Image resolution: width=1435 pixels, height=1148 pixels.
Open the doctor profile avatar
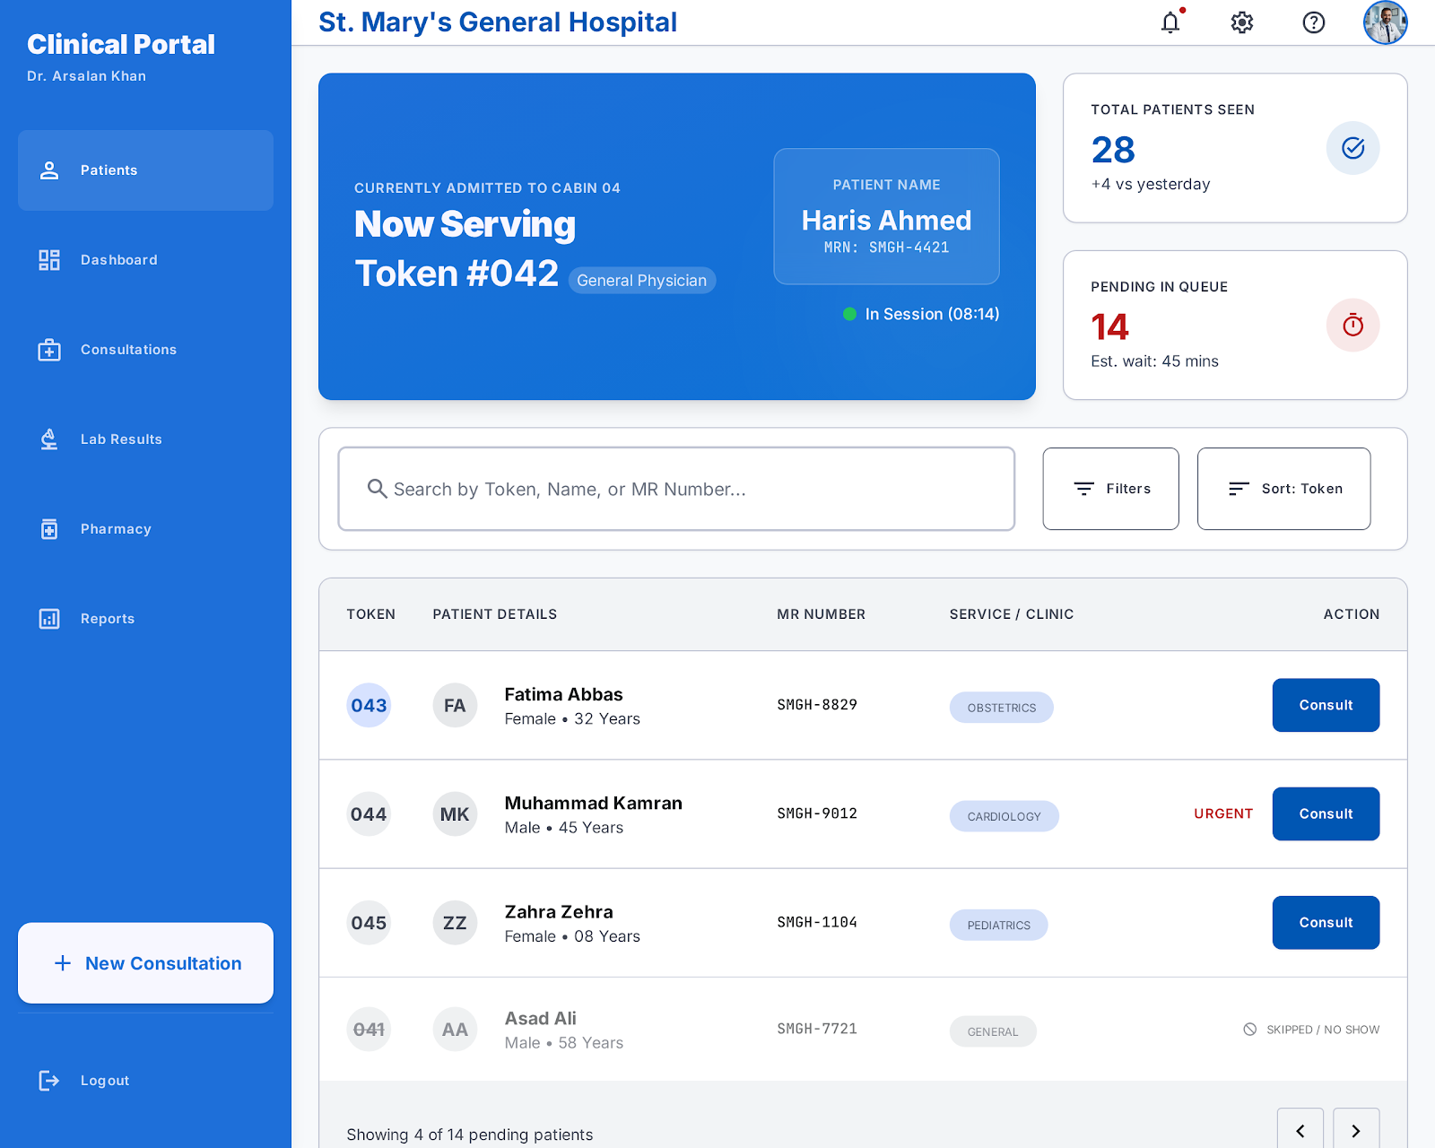1386,22
